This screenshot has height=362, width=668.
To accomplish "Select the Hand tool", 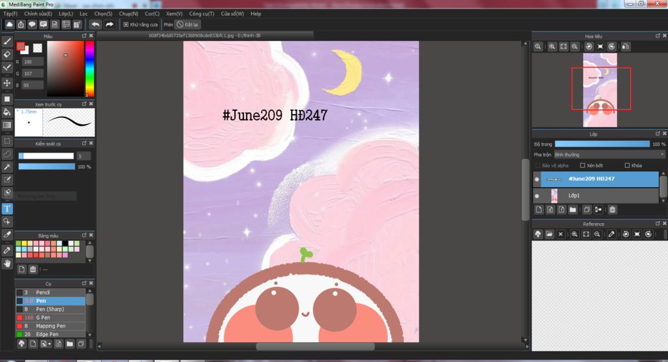I will coord(7,264).
